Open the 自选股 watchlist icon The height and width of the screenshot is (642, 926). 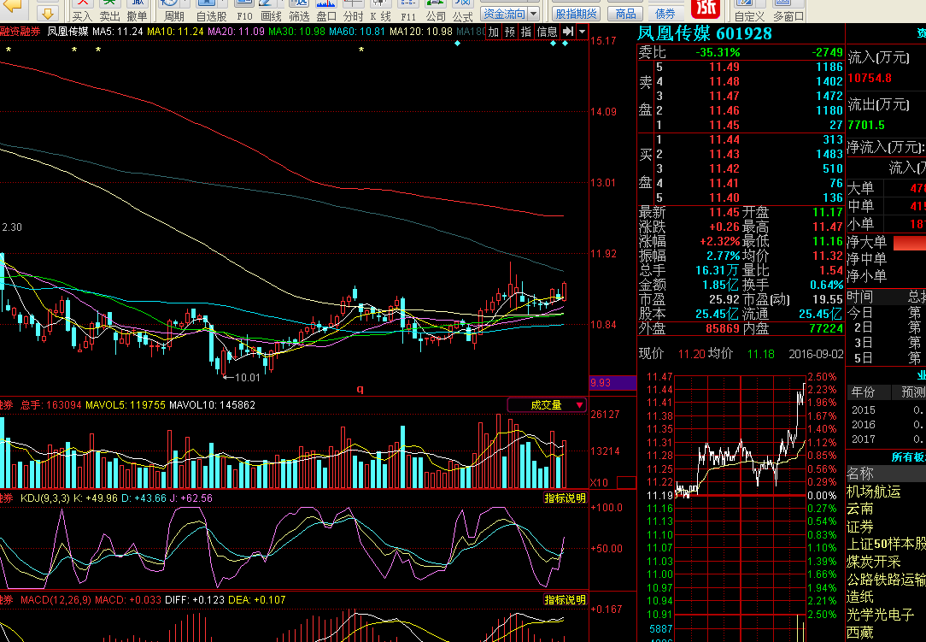(x=211, y=10)
